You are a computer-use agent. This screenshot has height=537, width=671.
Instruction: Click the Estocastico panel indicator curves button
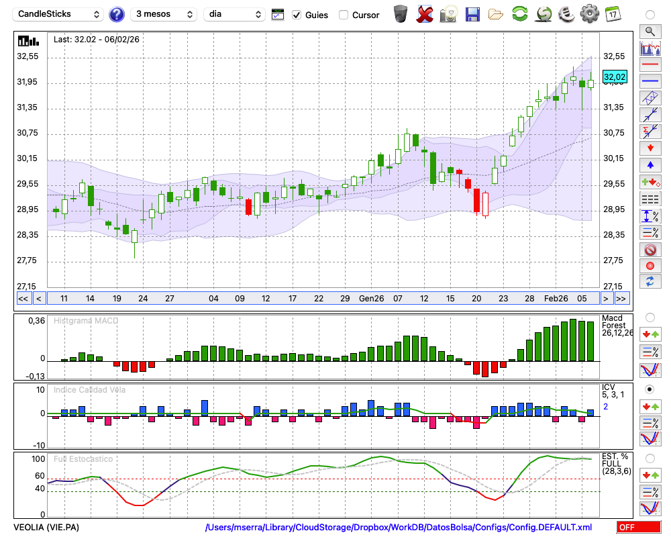(650, 508)
